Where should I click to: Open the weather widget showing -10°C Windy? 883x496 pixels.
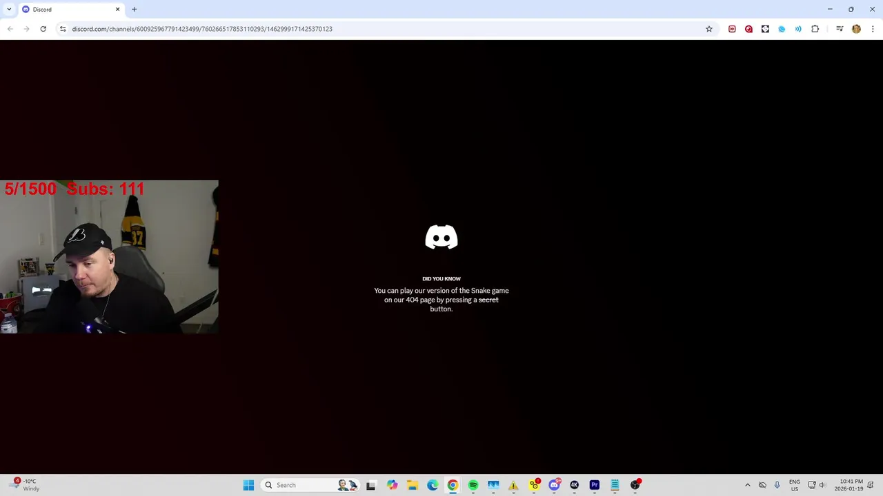pyautogui.click(x=23, y=485)
